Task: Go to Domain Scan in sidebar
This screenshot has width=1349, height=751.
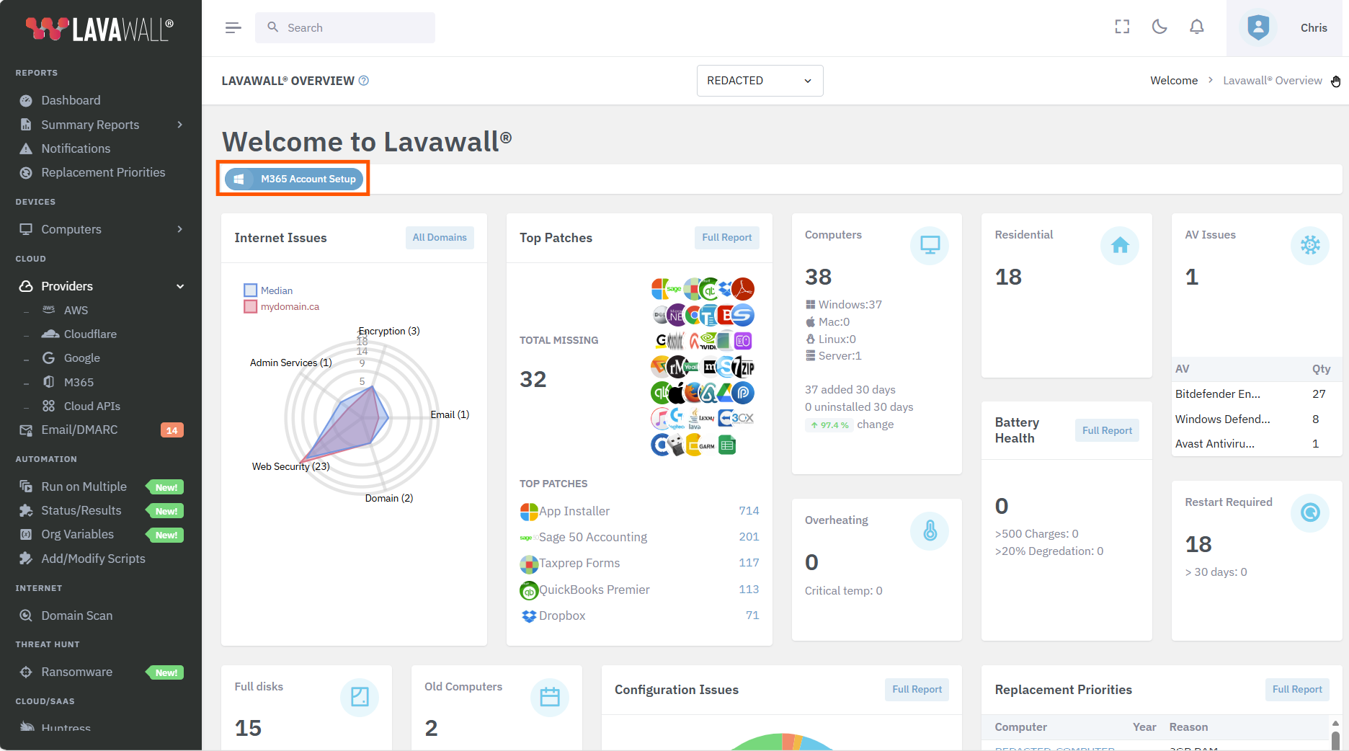Action: coord(76,616)
